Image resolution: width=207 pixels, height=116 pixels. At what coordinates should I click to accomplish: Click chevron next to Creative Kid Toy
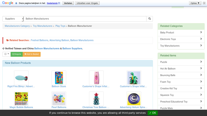click(201, 88)
